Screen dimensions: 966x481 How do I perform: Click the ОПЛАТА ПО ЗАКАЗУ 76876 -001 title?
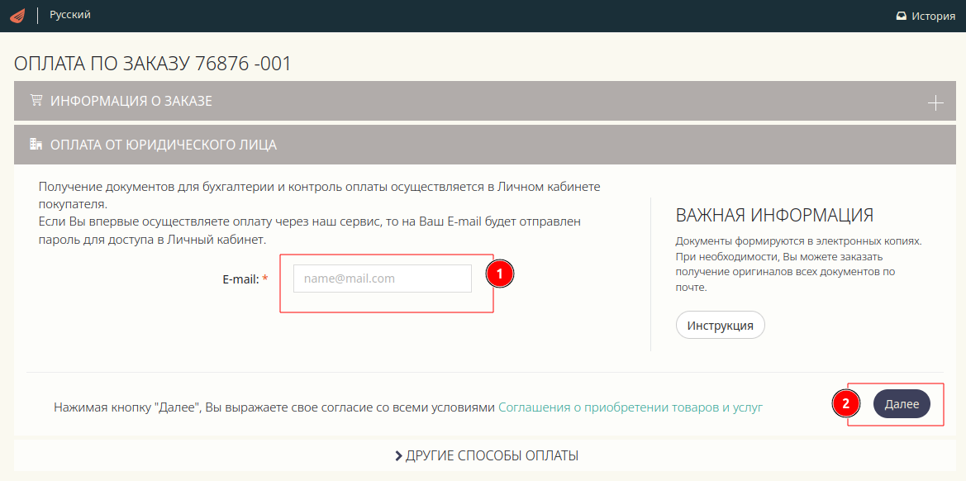point(153,64)
